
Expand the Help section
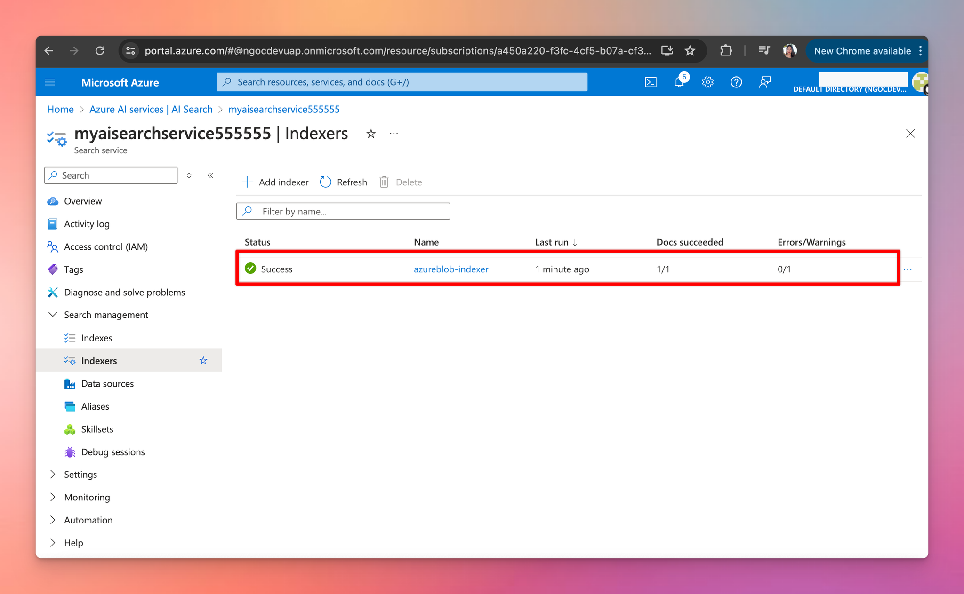pyautogui.click(x=73, y=543)
